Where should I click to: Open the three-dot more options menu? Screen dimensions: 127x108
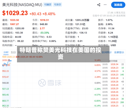[105, 5]
